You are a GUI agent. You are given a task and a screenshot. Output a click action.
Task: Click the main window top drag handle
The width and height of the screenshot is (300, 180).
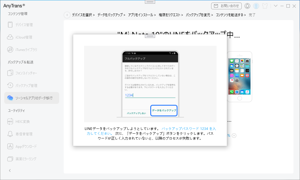(150, 2)
